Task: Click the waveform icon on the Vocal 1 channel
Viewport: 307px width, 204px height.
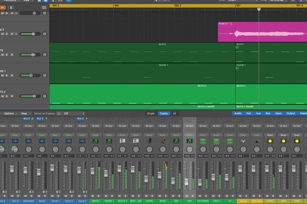Action: coord(55,141)
